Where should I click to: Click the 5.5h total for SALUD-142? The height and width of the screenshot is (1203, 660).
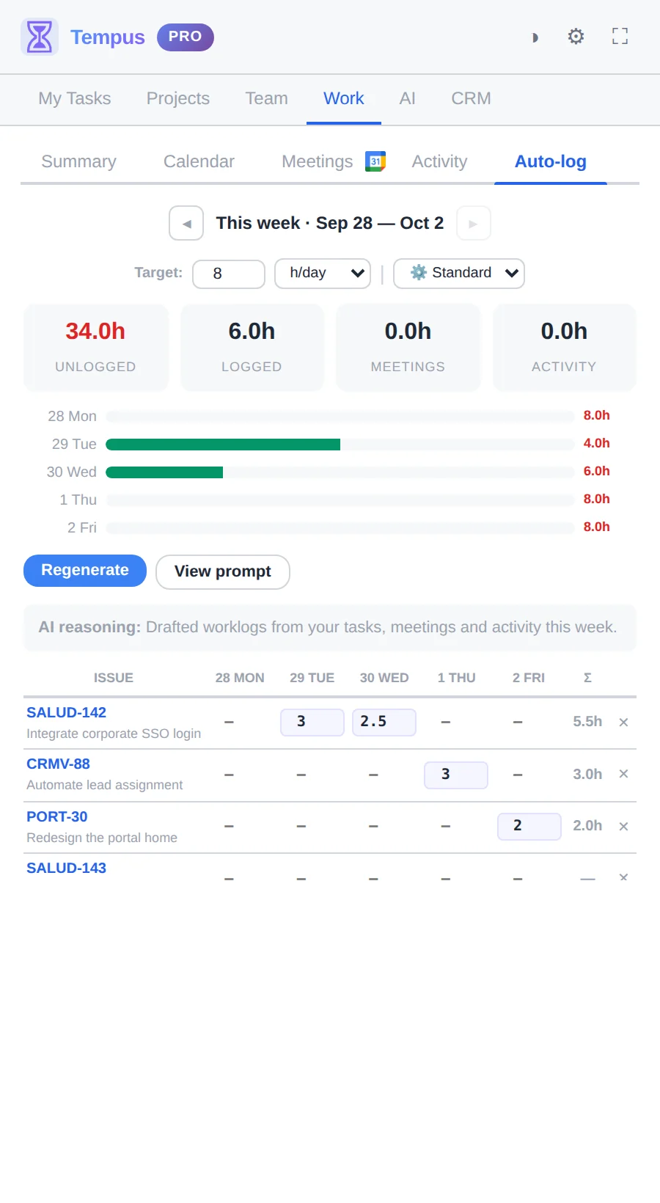[587, 722]
